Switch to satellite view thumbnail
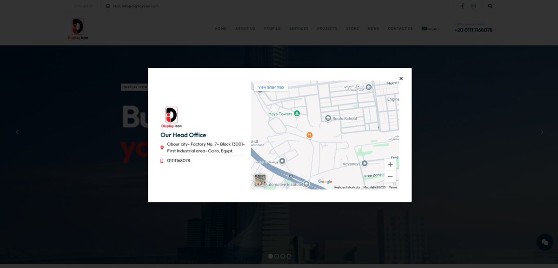The image size is (558, 268). 260,180
